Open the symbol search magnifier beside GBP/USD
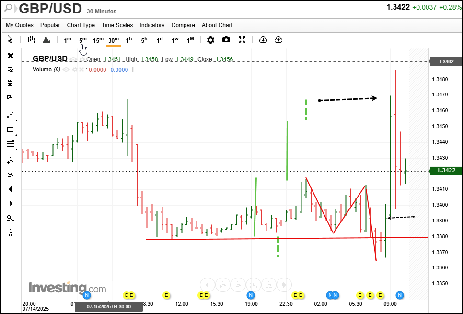 [x=9, y=8]
